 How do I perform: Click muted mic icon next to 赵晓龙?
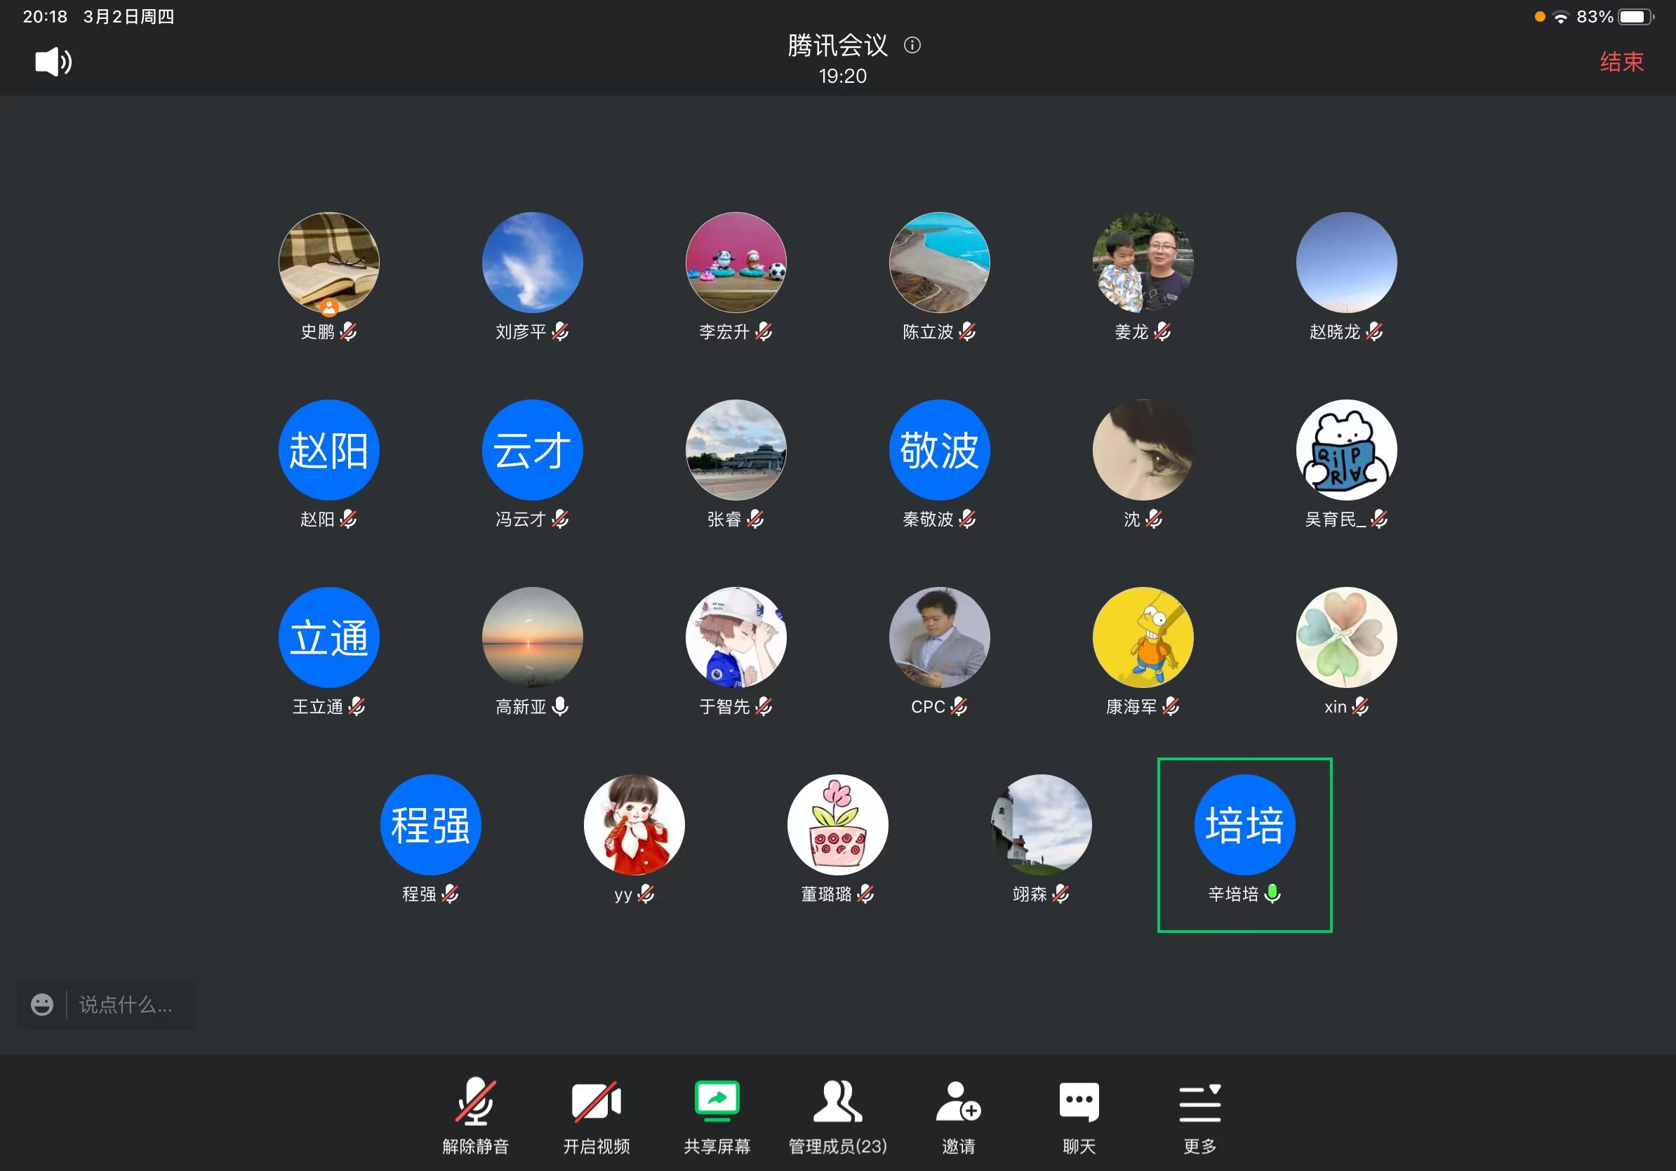pos(1374,331)
